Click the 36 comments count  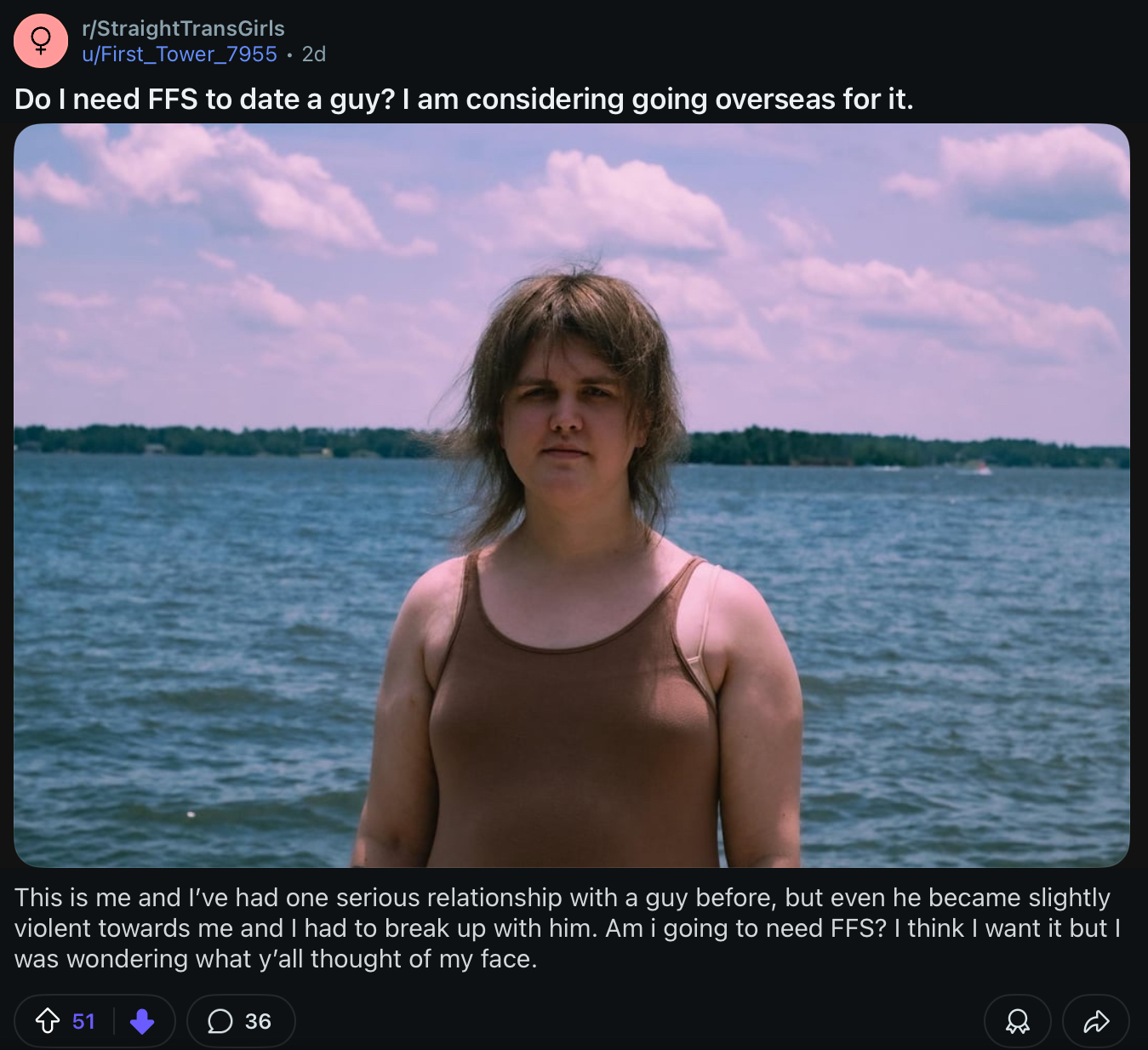(258, 1021)
